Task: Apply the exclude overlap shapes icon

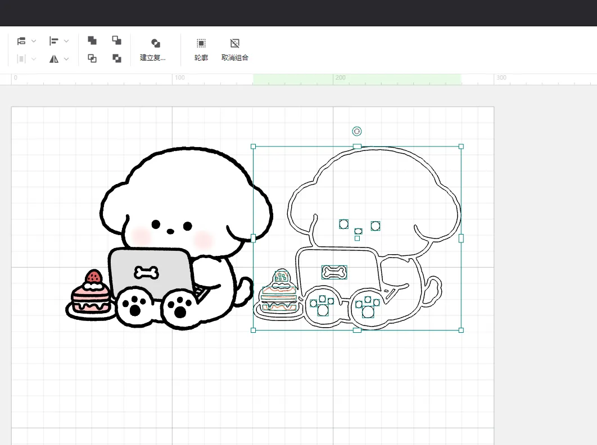Action: point(116,58)
